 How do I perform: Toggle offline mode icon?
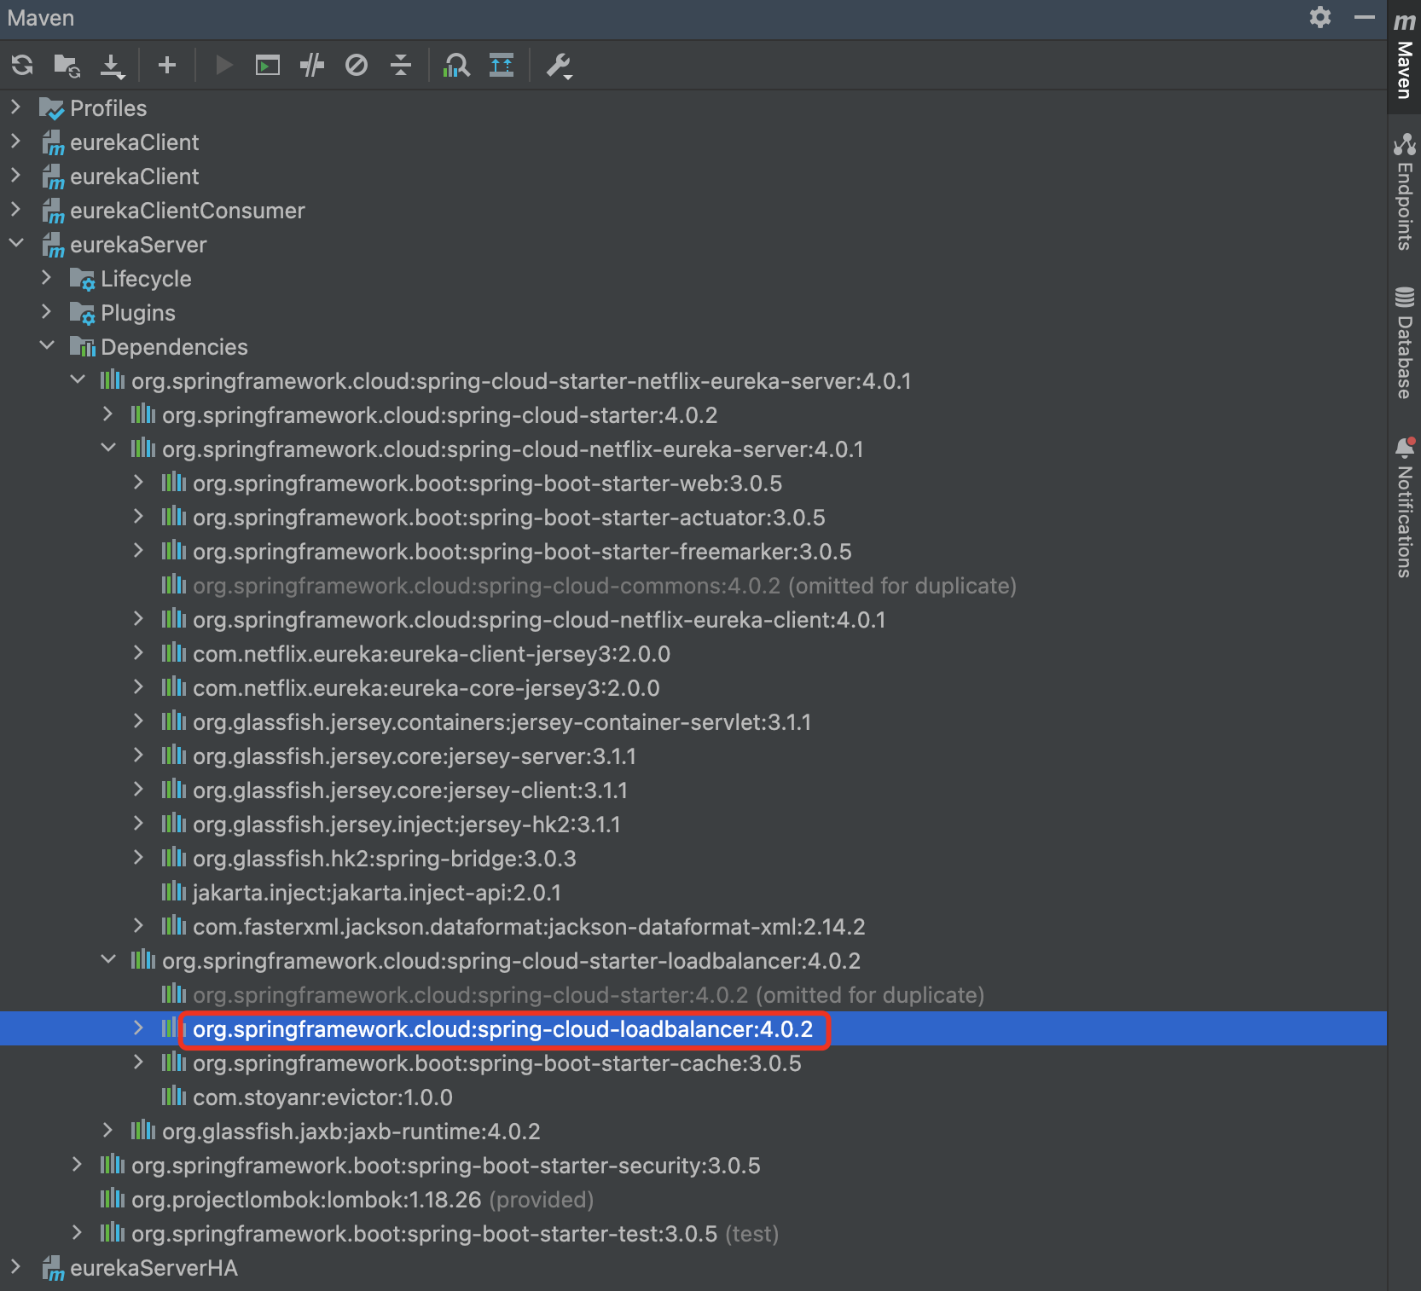pyautogui.click(x=312, y=65)
